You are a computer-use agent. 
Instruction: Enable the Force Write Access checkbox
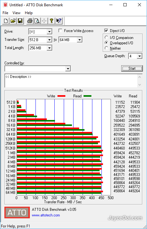point(60,31)
